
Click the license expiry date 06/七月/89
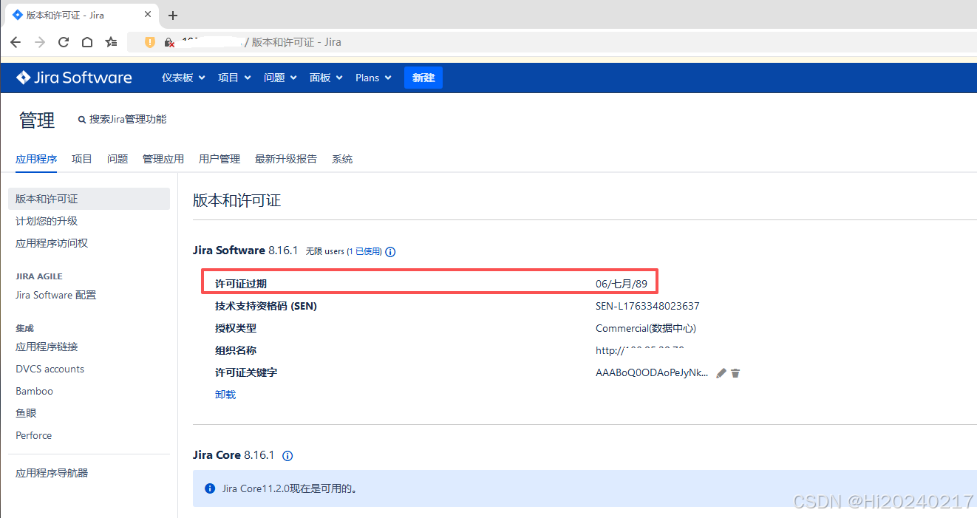(622, 284)
